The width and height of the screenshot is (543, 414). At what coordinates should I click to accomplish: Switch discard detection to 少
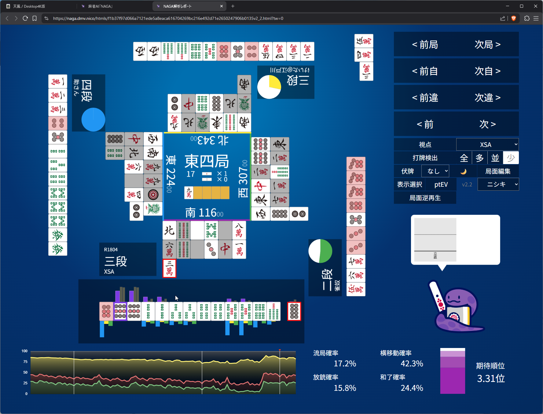(x=511, y=158)
